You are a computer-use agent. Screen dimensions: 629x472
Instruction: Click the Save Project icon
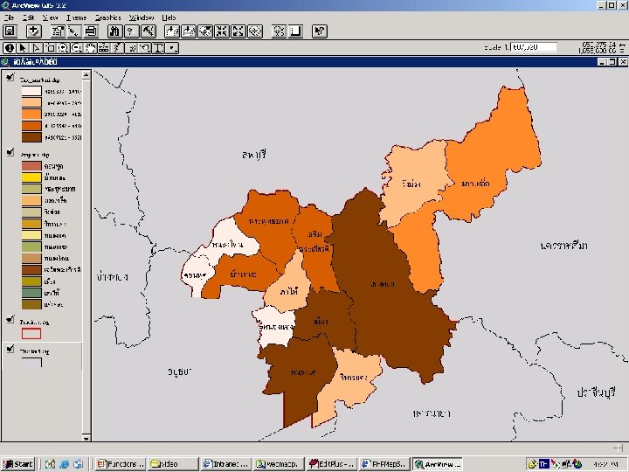pyautogui.click(x=10, y=31)
